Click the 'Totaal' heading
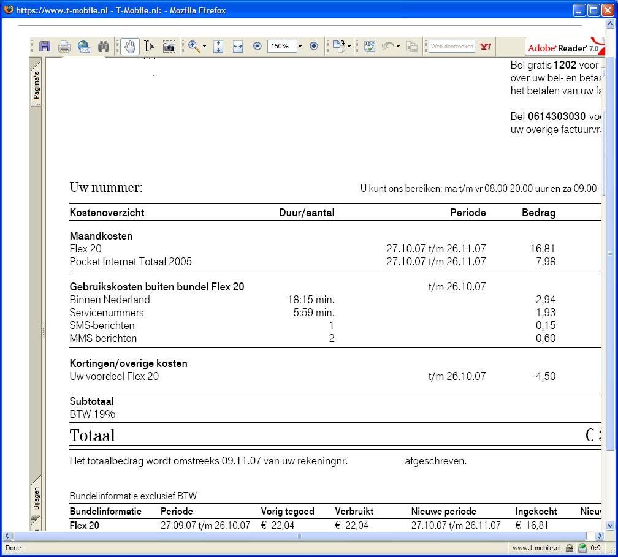Viewport: 618px width, 557px height. 92,436
